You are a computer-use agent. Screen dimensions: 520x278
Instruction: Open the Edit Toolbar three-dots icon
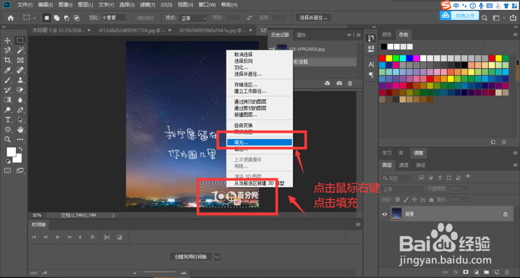(20, 140)
